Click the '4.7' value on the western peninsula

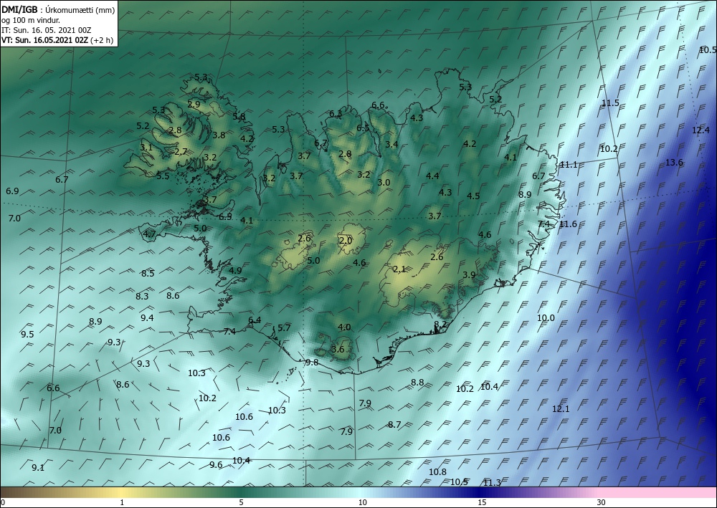pos(150,234)
